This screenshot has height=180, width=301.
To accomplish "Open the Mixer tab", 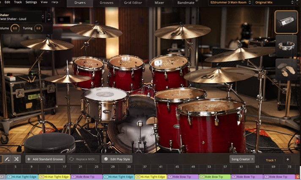I will (x=159, y=3).
